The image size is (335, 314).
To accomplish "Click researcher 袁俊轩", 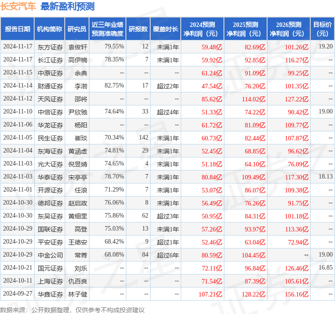I will (x=78, y=47).
